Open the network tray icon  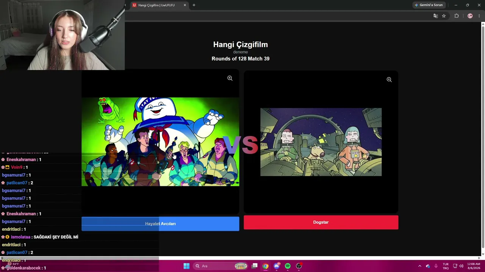pyautogui.click(x=455, y=266)
